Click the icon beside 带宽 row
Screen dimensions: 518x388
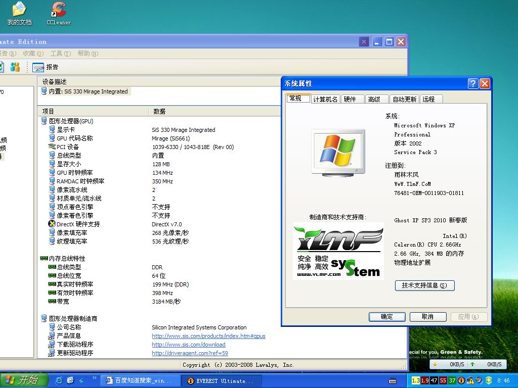52,301
